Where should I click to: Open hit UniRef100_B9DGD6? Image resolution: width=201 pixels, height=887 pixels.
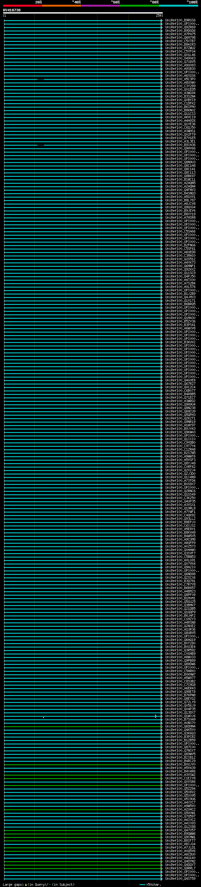(x=180, y=31)
